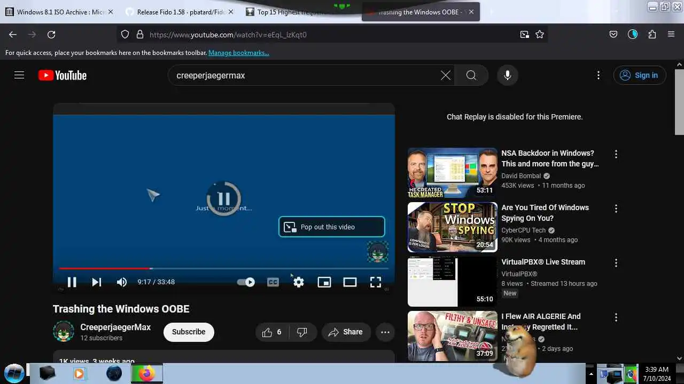The width and height of the screenshot is (684, 384).
Task: Open Are You Tired Of Windows video title
Action: [545, 213]
